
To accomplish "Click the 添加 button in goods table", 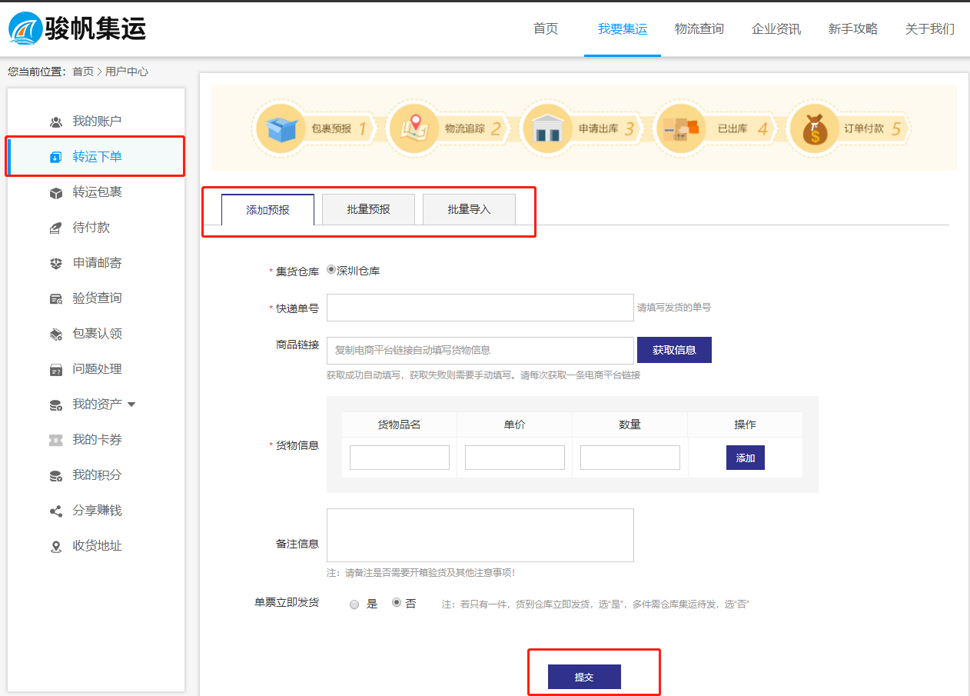I will tap(745, 458).
